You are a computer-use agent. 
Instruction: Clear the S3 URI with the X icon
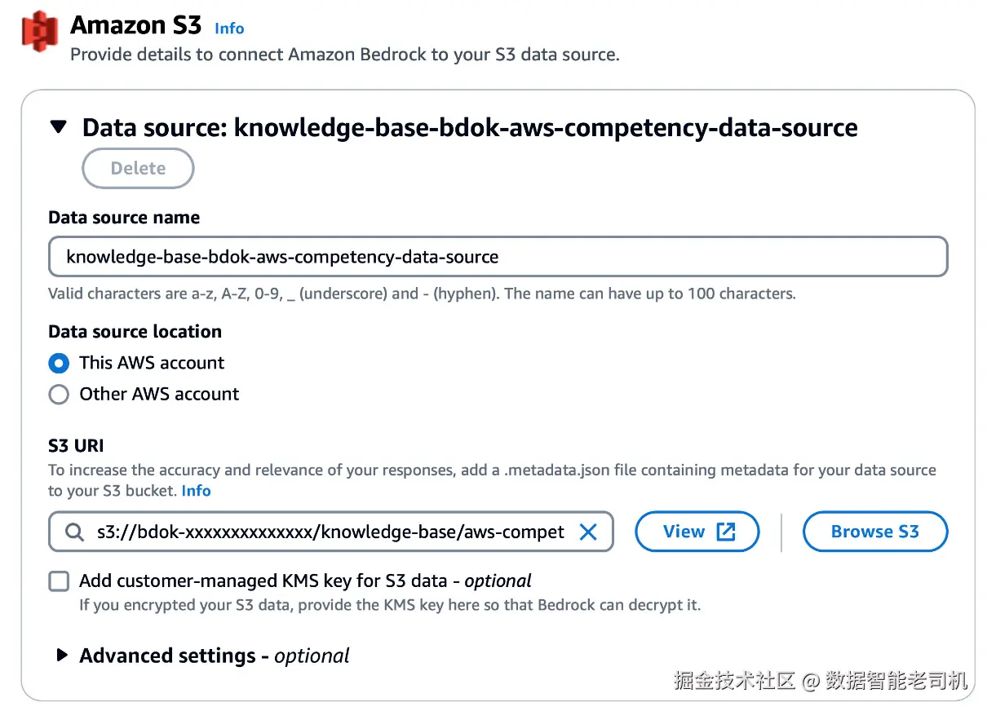(587, 532)
